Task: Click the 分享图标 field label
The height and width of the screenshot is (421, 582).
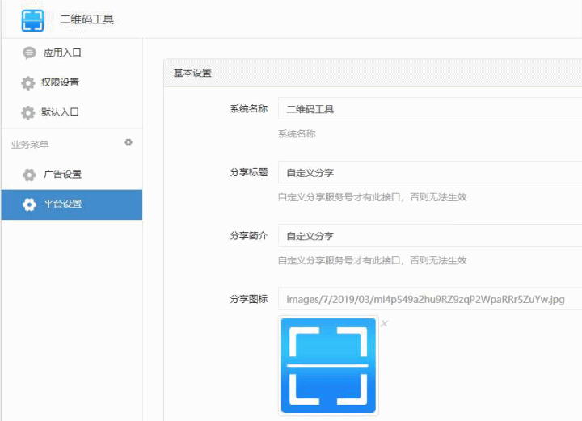Action: coord(249,299)
